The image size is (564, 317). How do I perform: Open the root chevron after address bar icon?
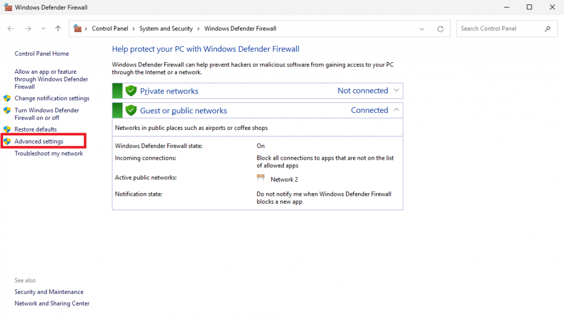pos(86,29)
